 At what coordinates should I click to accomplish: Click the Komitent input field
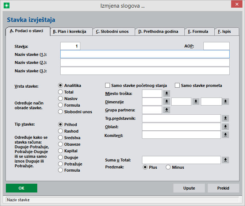point(181,135)
